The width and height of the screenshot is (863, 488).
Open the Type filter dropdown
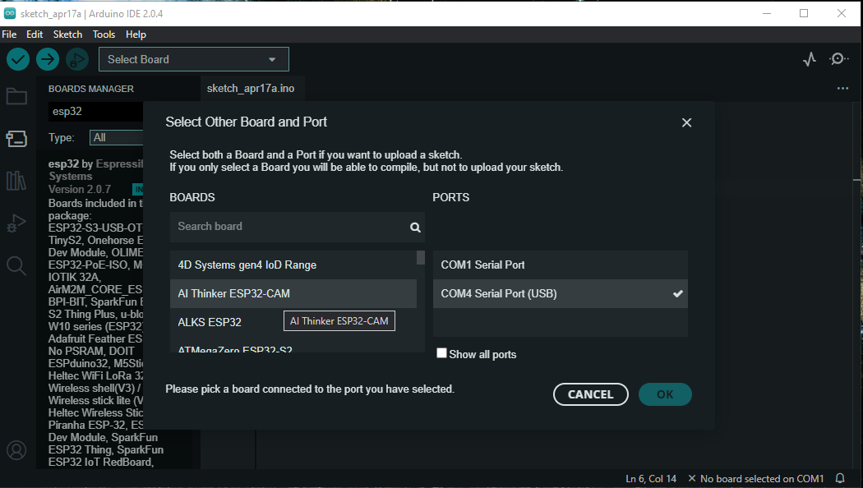[x=117, y=137]
